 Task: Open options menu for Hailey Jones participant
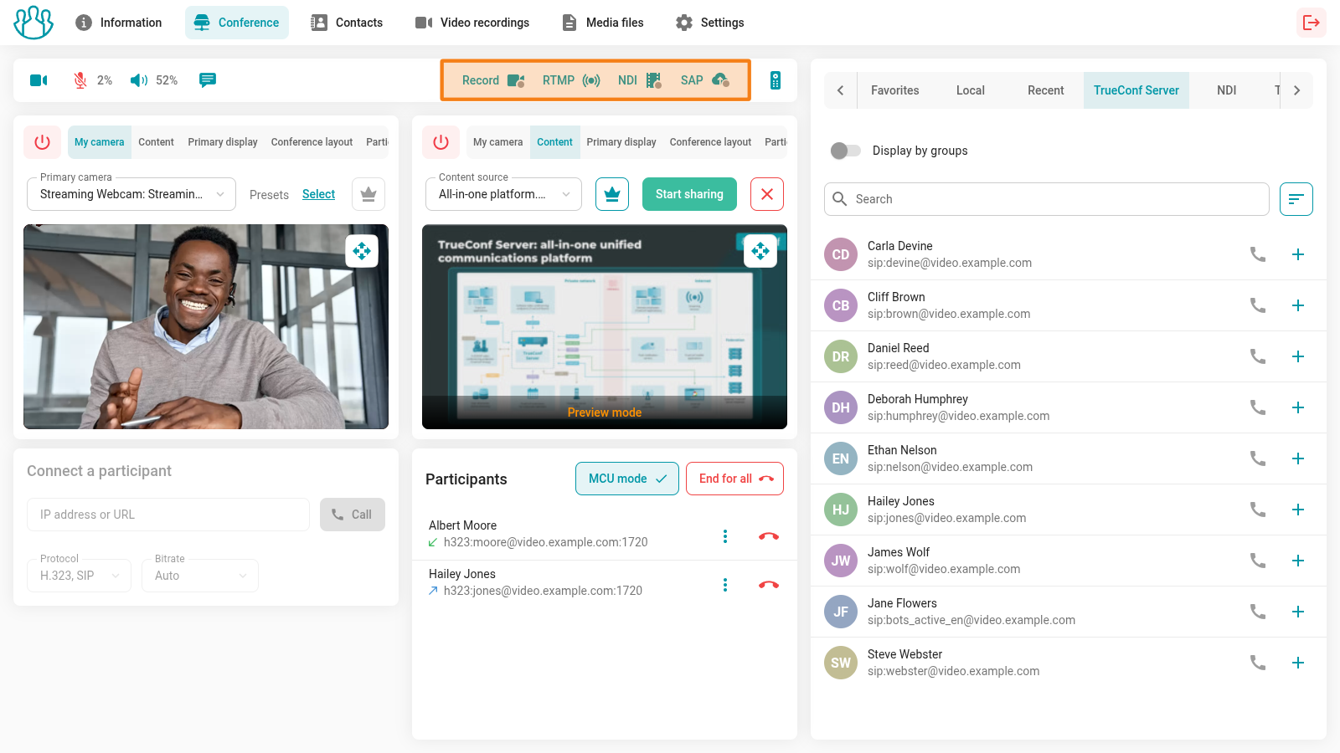[x=725, y=585]
